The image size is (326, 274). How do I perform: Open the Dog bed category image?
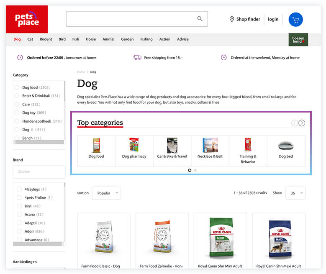point(286,145)
